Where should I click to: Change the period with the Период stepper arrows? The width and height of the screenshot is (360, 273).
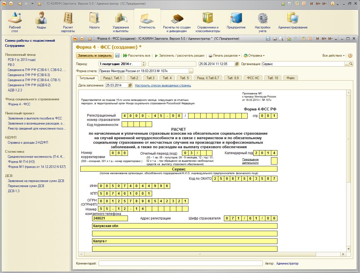click(x=144, y=64)
